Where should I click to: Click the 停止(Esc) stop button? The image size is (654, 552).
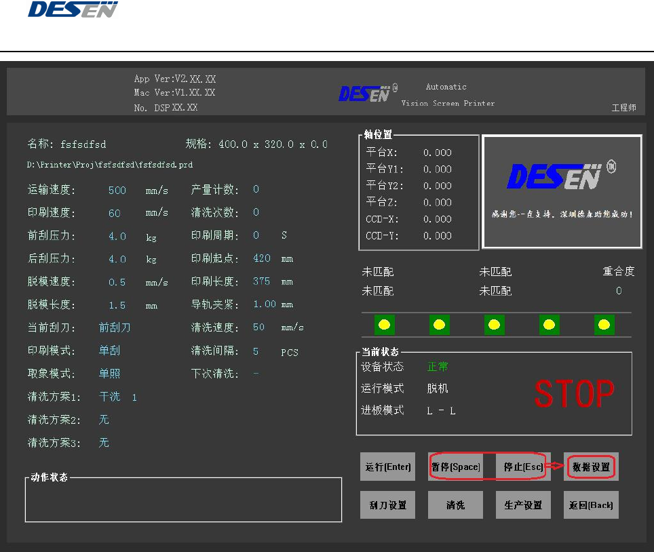[x=522, y=467]
